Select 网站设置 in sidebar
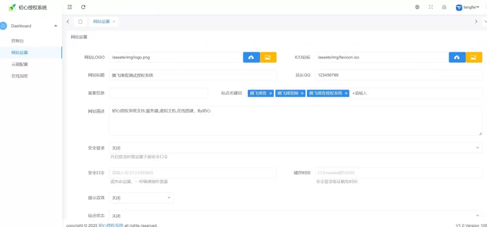487x227 pixels. tap(19, 52)
